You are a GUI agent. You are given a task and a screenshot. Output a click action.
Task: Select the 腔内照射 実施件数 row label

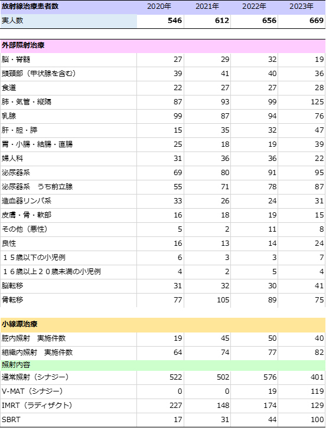click(34, 338)
